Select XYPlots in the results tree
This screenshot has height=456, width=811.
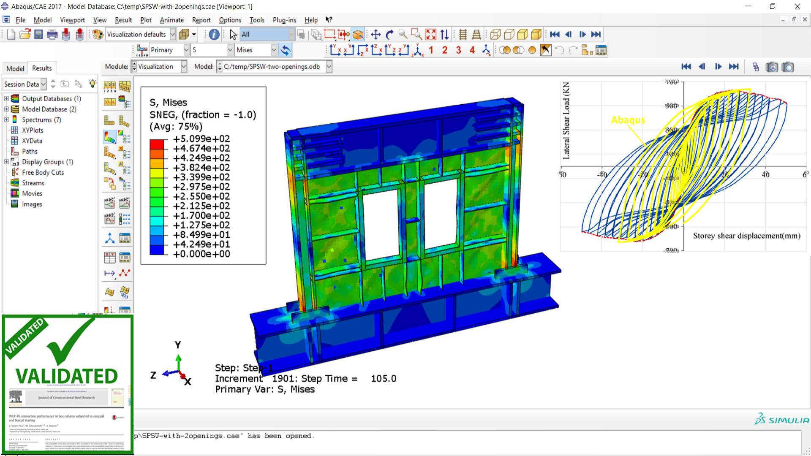pyautogui.click(x=33, y=130)
